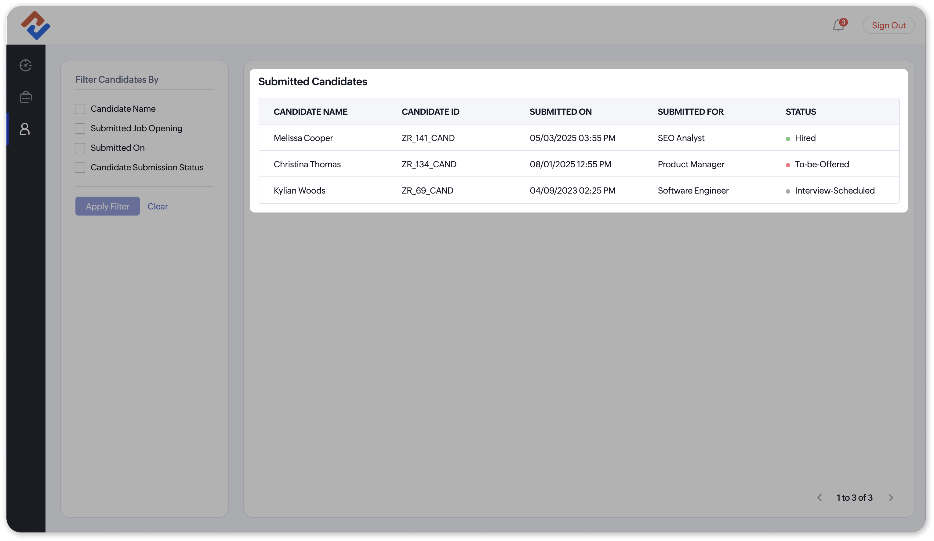This screenshot has width=934, height=541.
Task: Sort by Candidate Name column header
Action: pyautogui.click(x=310, y=111)
